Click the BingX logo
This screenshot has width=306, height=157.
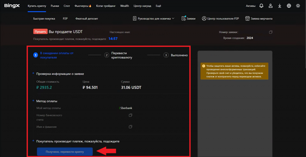[12, 6]
